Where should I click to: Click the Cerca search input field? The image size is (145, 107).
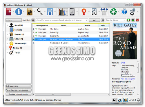[x=62, y=20]
